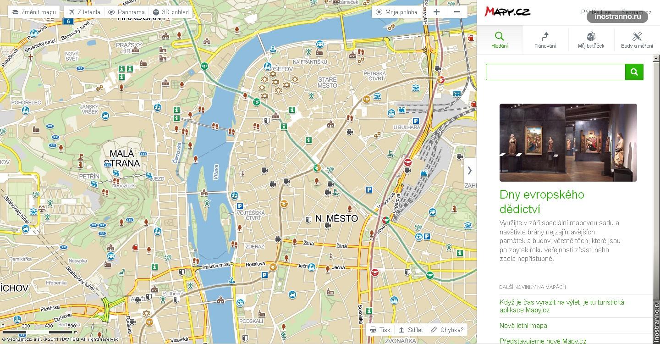660x344 pixels.
Task: Click the Mapy.cz logo
Action: point(507,11)
